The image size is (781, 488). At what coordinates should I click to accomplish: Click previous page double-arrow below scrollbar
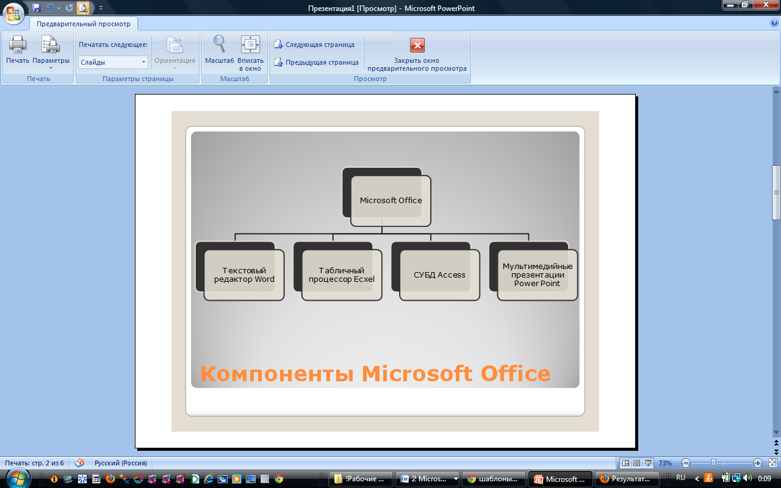click(776, 442)
